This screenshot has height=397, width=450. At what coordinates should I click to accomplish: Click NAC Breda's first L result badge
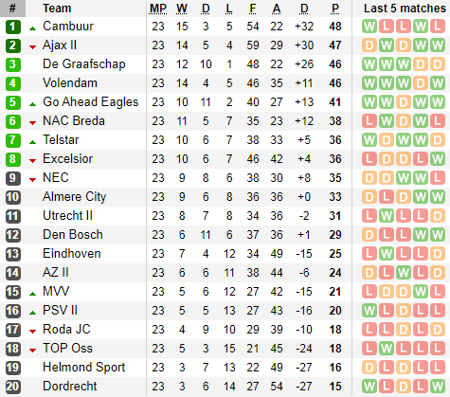click(369, 121)
